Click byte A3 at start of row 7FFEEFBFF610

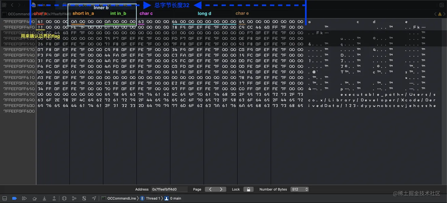[x=41, y=78]
